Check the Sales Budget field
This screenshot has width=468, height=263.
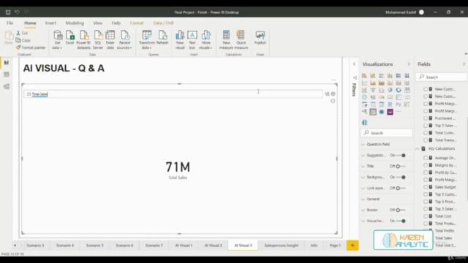coord(426,187)
